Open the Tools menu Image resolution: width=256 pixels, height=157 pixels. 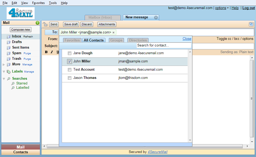click(x=53, y=3)
